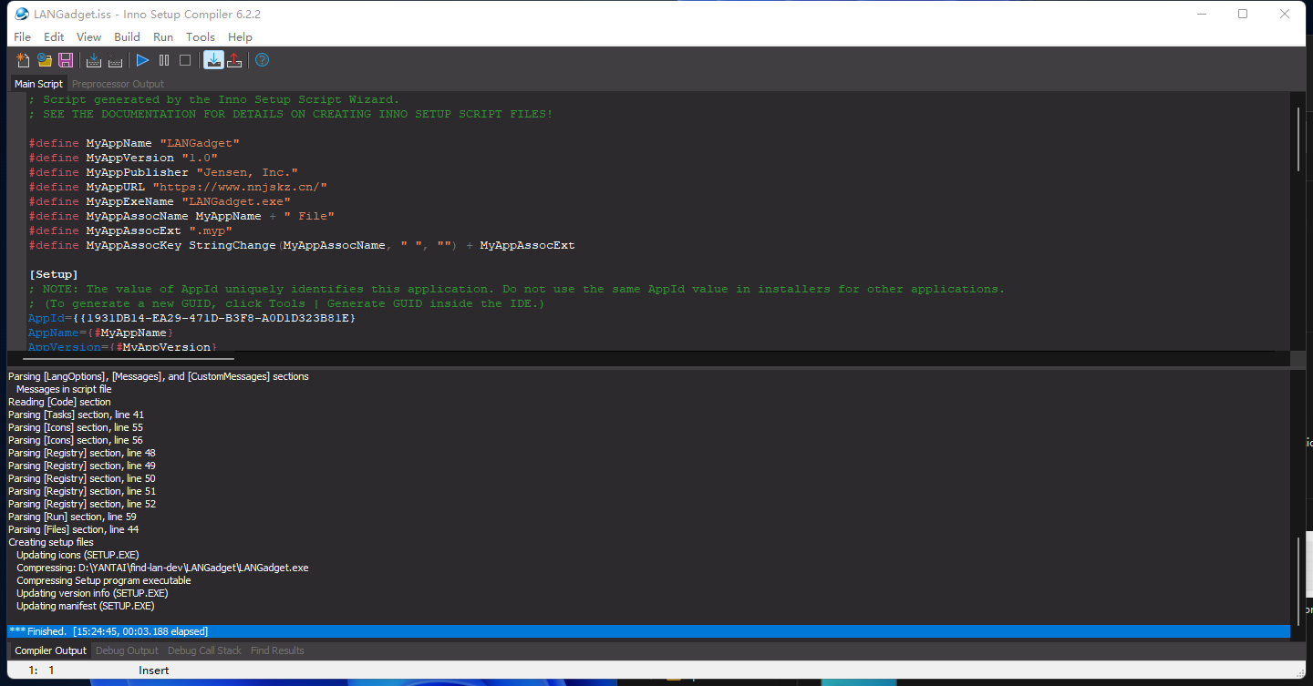Click the Terminate square icon
Image resolution: width=1313 pixels, height=686 pixels.
[x=185, y=60]
